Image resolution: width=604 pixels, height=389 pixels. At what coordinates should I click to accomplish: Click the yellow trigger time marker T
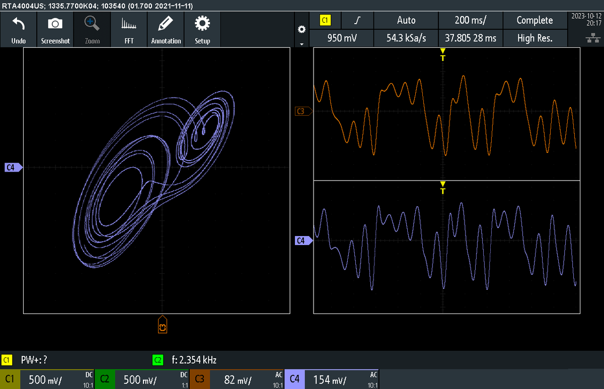point(442,53)
